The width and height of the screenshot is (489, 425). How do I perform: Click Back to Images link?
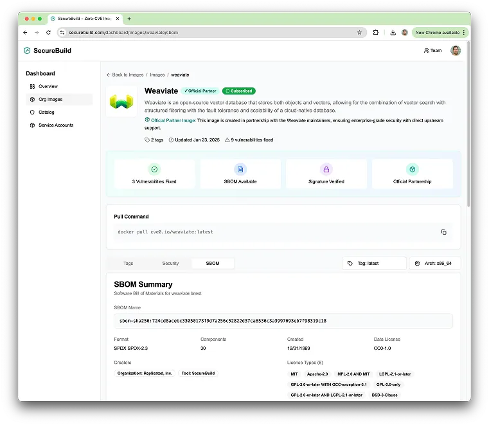point(125,75)
